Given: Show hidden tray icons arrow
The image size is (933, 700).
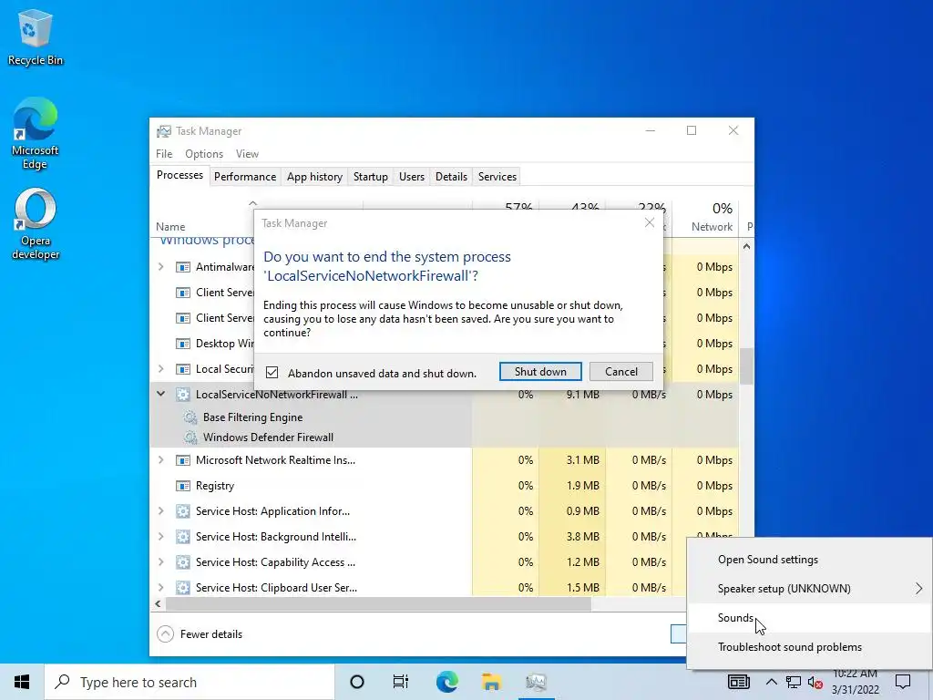Looking at the screenshot, I should [771, 682].
